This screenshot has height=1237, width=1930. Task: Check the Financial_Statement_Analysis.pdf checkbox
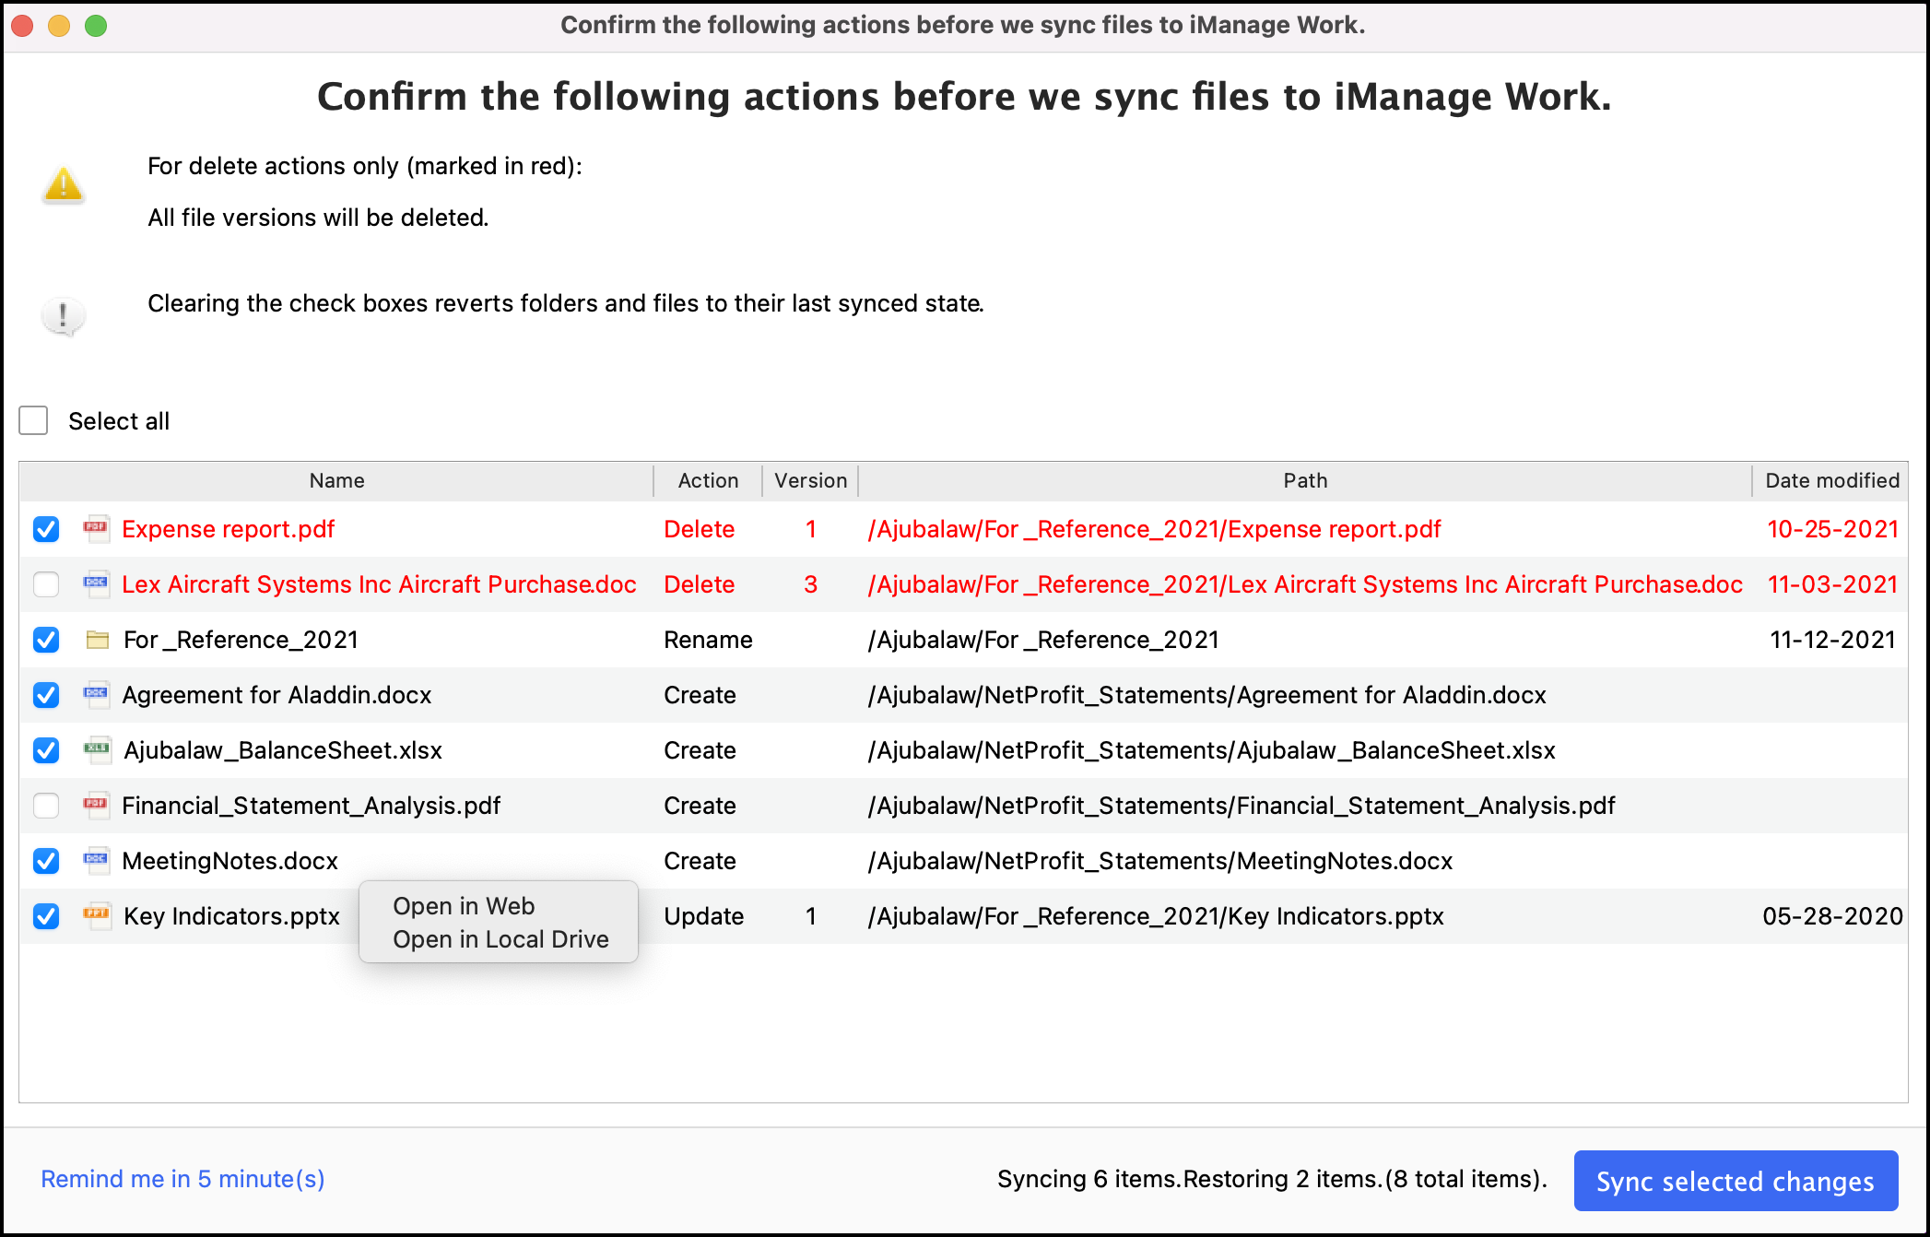click(x=46, y=806)
